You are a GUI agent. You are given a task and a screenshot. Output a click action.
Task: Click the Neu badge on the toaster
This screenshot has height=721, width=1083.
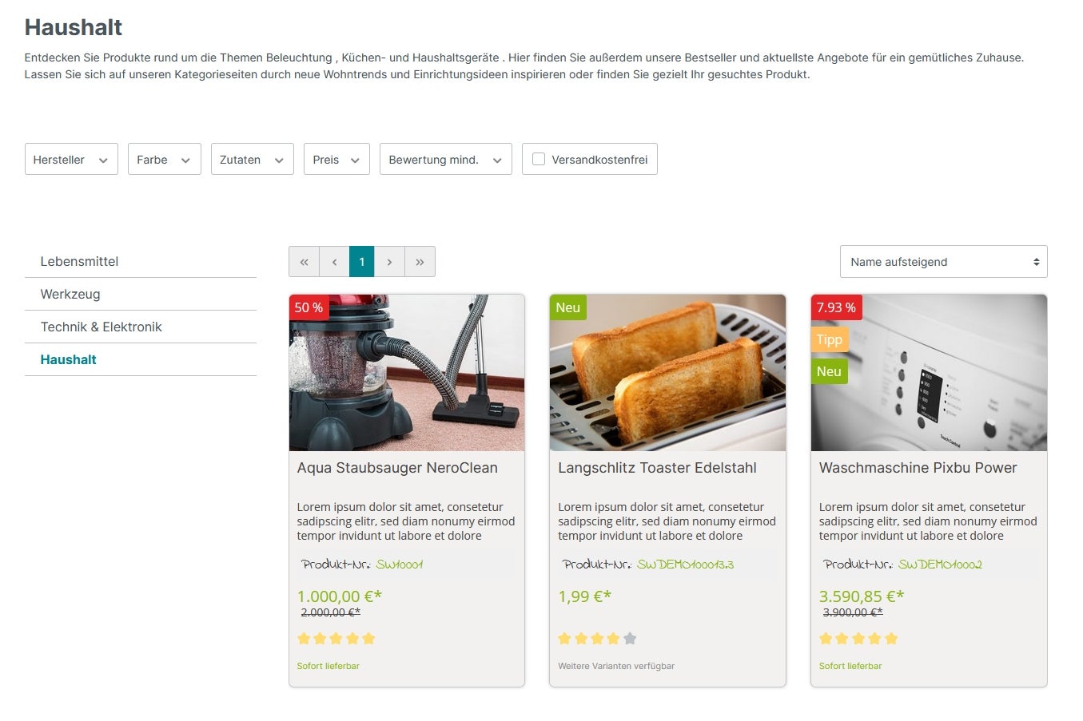(567, 307)
